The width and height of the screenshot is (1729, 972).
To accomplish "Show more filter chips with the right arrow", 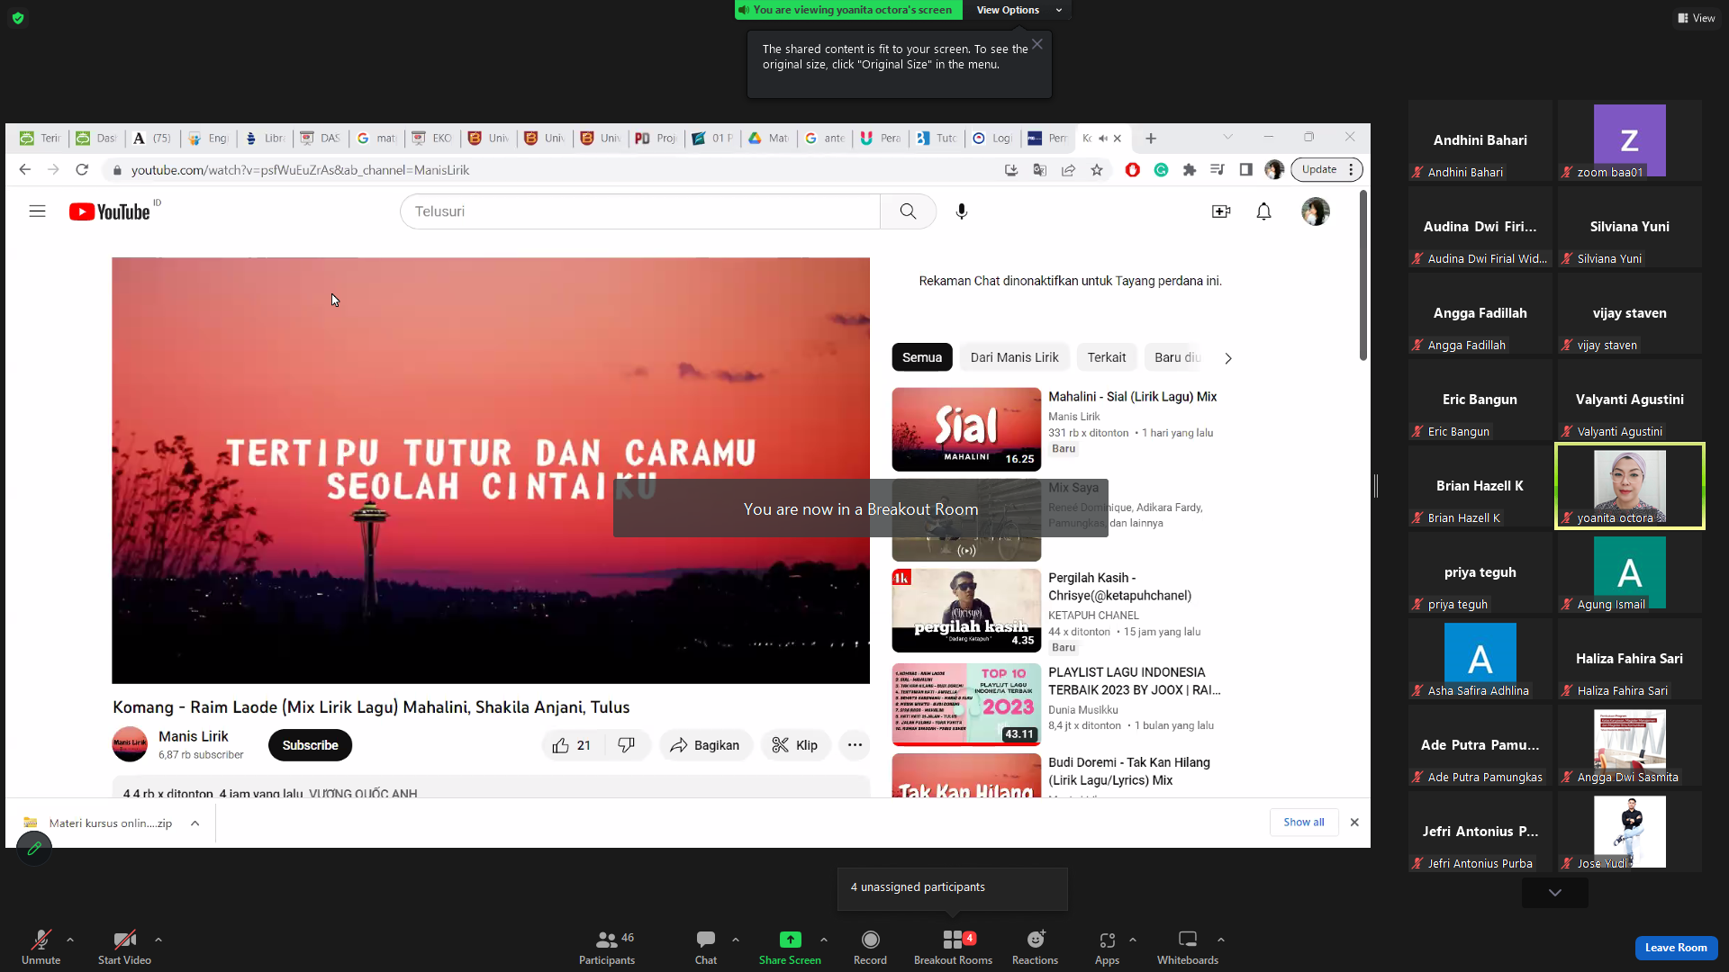I will (x=1227, y=358).
